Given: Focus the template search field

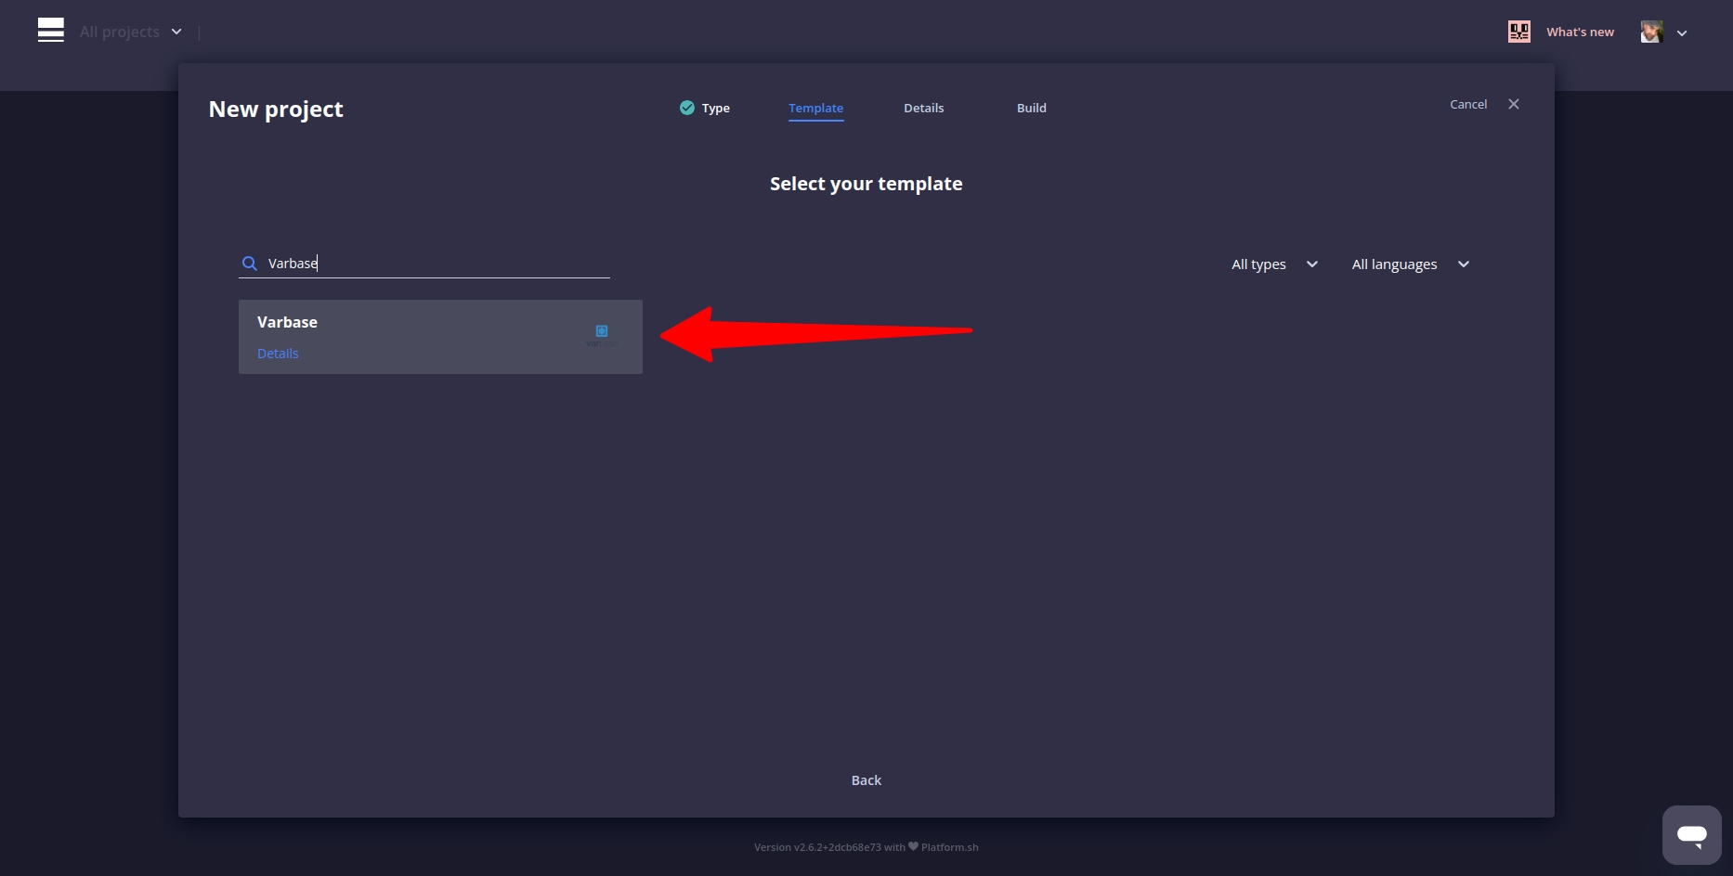Looking at the screenshot, I should [x=437, y=264].
